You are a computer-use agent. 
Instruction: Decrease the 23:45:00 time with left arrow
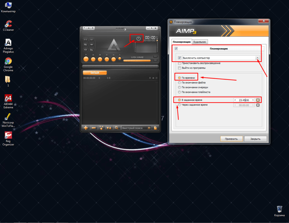click(x=235, y=100)
